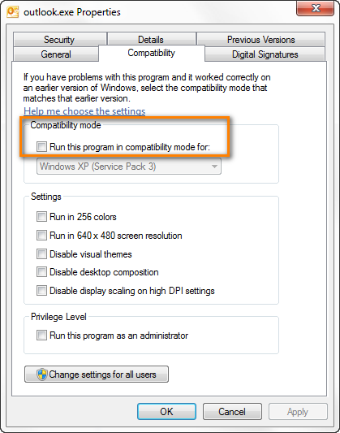The height and width of the screenshot is (433, 340).
Task: Open the Digital Signatures tab
Action: point(265,54)
